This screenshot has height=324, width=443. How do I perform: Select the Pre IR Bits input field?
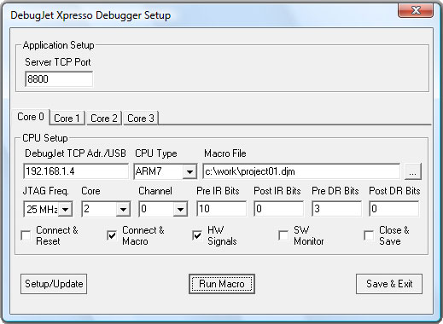point(221,209)
